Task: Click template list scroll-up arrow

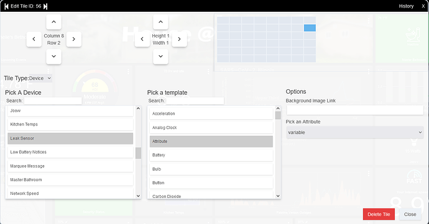Action: pyautogui.click(x=278, y=109)
